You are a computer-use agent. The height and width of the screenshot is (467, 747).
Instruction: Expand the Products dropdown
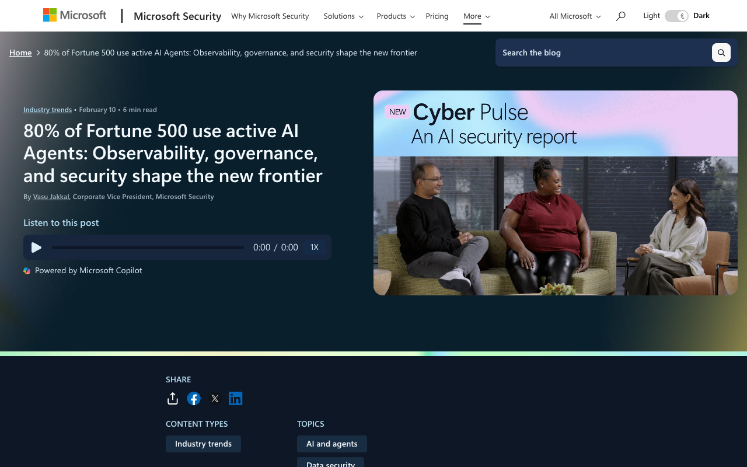(x=396, y=16)
